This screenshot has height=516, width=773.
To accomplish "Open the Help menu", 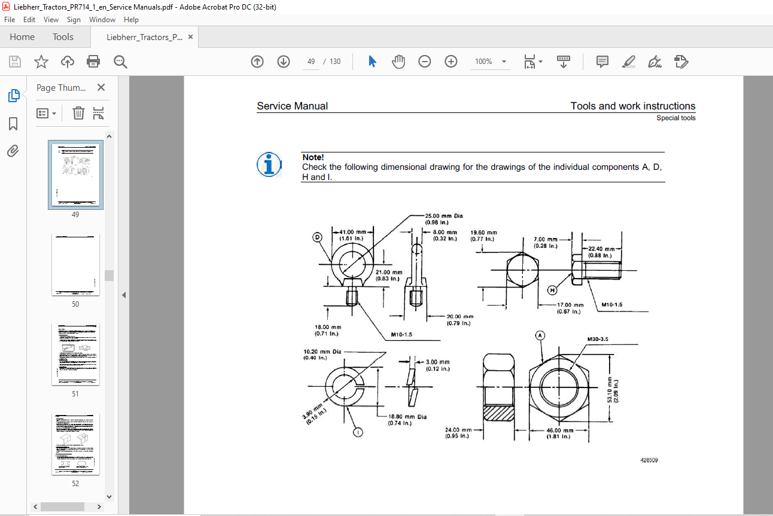I will pyautogui.click(x=131, y=20).
